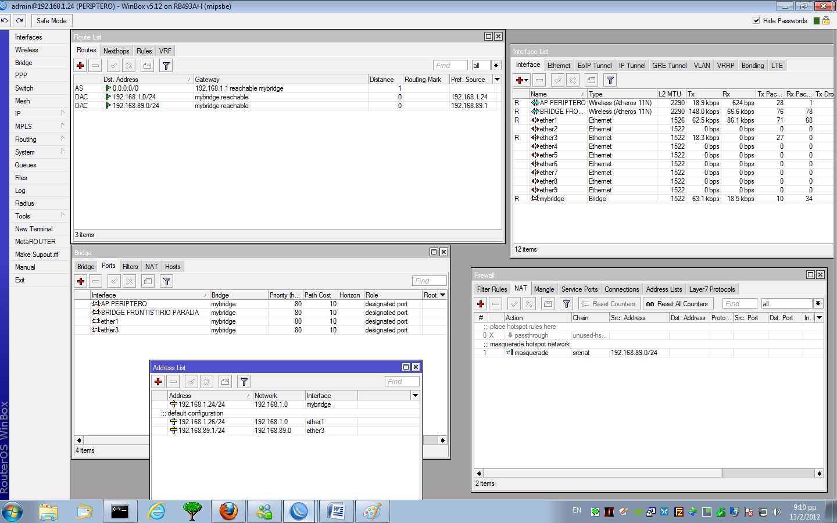Click the filter funnel icon in Interface List
The height and width of the screenshot is (523, 837).
610,80
